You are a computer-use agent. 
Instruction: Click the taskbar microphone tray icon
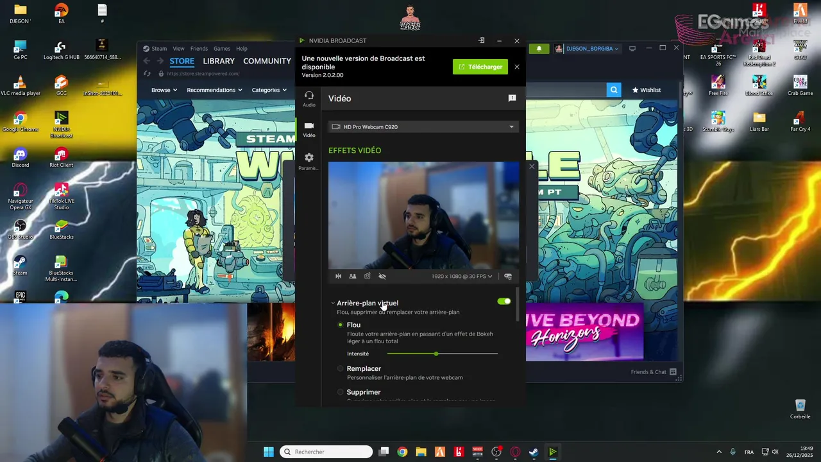pyautogui.click(x=733, y=452)
